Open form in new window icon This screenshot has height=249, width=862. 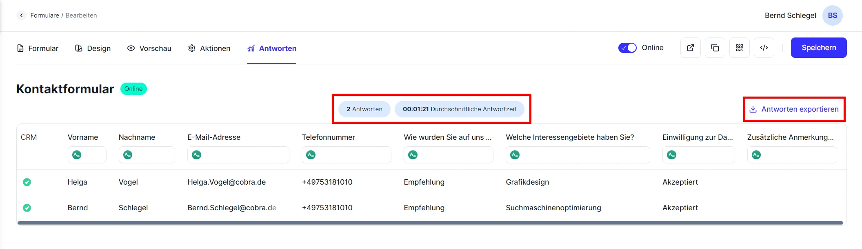tap(691, 48)
